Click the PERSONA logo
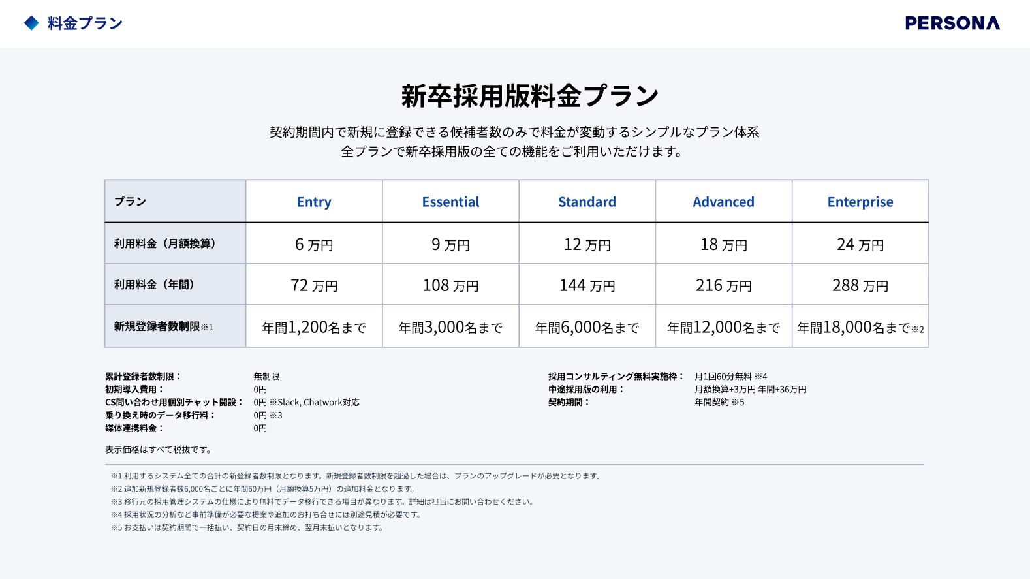 tap(952, 23)
